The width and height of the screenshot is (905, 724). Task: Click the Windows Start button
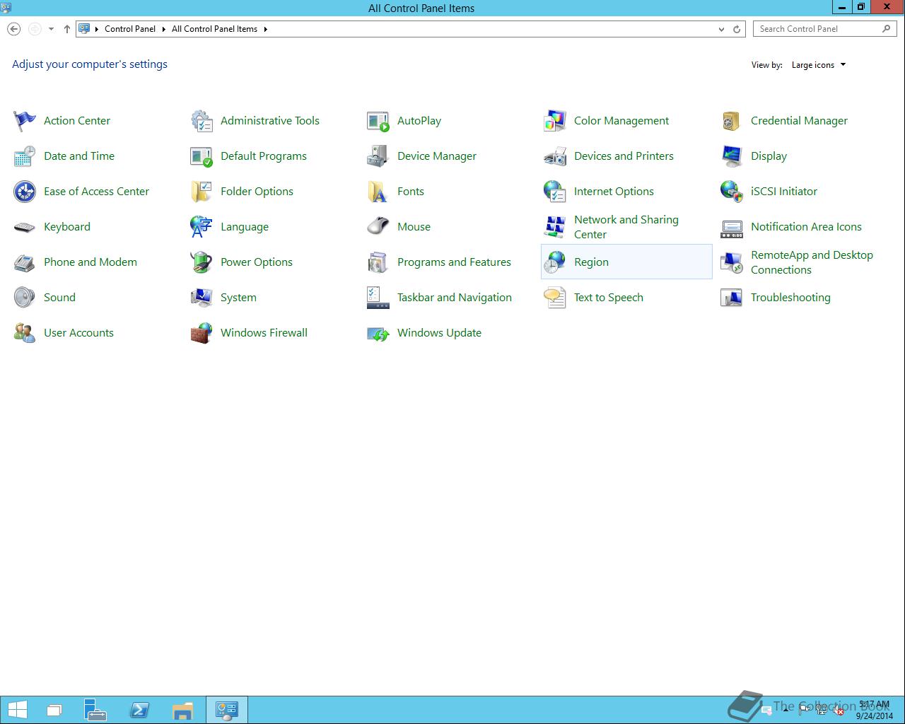(18, 710)
